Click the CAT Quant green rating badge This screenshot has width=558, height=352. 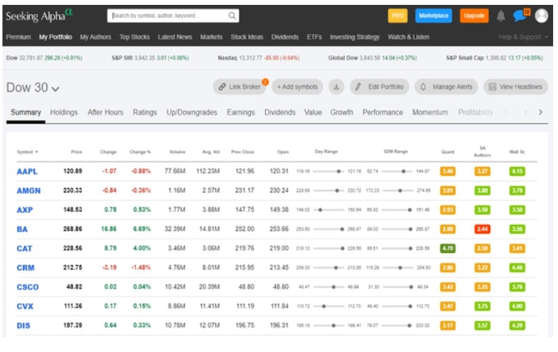pyautogui.click(x=447, y=248)
